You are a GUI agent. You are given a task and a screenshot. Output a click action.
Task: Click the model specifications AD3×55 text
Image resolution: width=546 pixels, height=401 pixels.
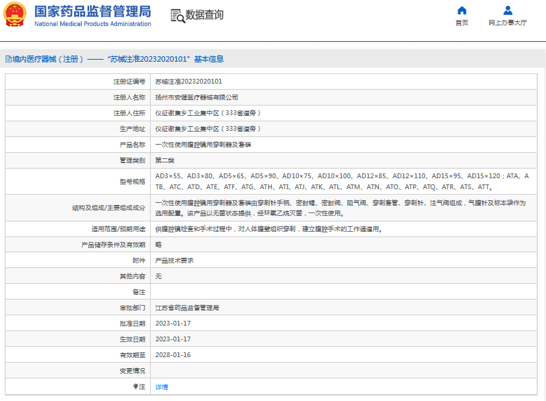coord(342,182)
